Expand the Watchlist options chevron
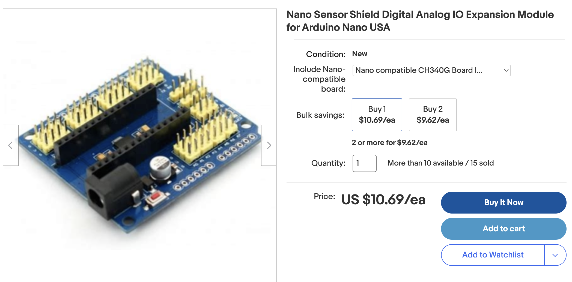 pyautogui.click(x=555, y=255)
